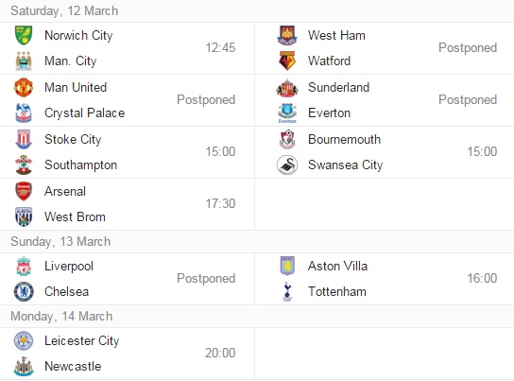Open the Liverpool team link

[x=69, y=266]
